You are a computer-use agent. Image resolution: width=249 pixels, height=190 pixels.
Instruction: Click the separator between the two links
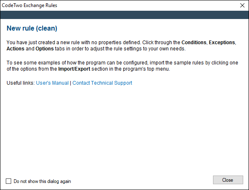pyautogui.click(x=70, y=83)
